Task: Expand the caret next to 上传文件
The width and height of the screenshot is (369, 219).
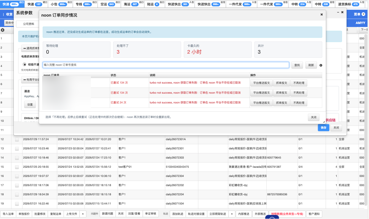Action: [x=83, y=214]
